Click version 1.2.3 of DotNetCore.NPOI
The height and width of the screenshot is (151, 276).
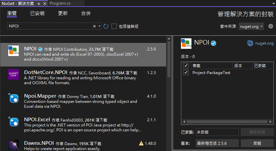click(x=152, y=73)
